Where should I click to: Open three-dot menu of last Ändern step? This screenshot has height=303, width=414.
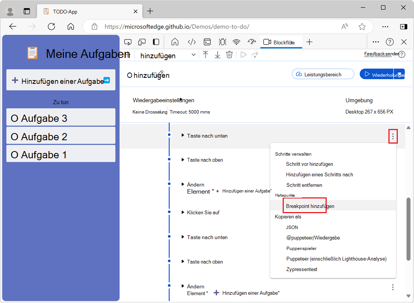coord(393,287)
